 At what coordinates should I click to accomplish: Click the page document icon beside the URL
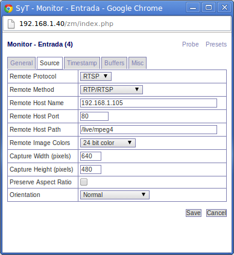(11, 24)
